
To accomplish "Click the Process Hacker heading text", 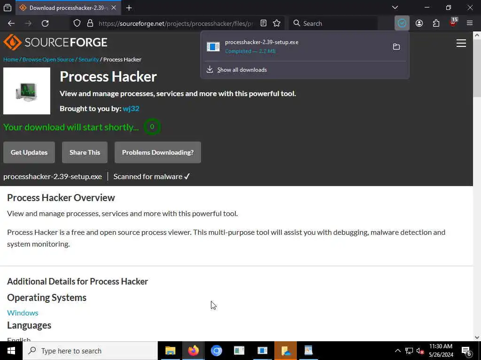I will click(x=109, y=76).
